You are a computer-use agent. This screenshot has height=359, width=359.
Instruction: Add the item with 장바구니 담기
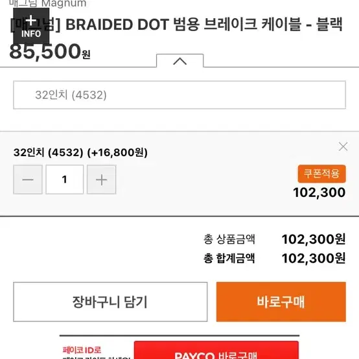click(x=110, y=302)
